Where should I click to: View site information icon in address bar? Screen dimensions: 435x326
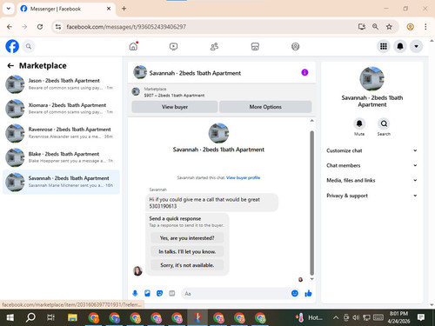(58, 27)
